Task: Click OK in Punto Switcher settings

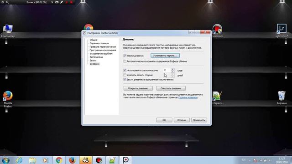Action: [164, 120]
